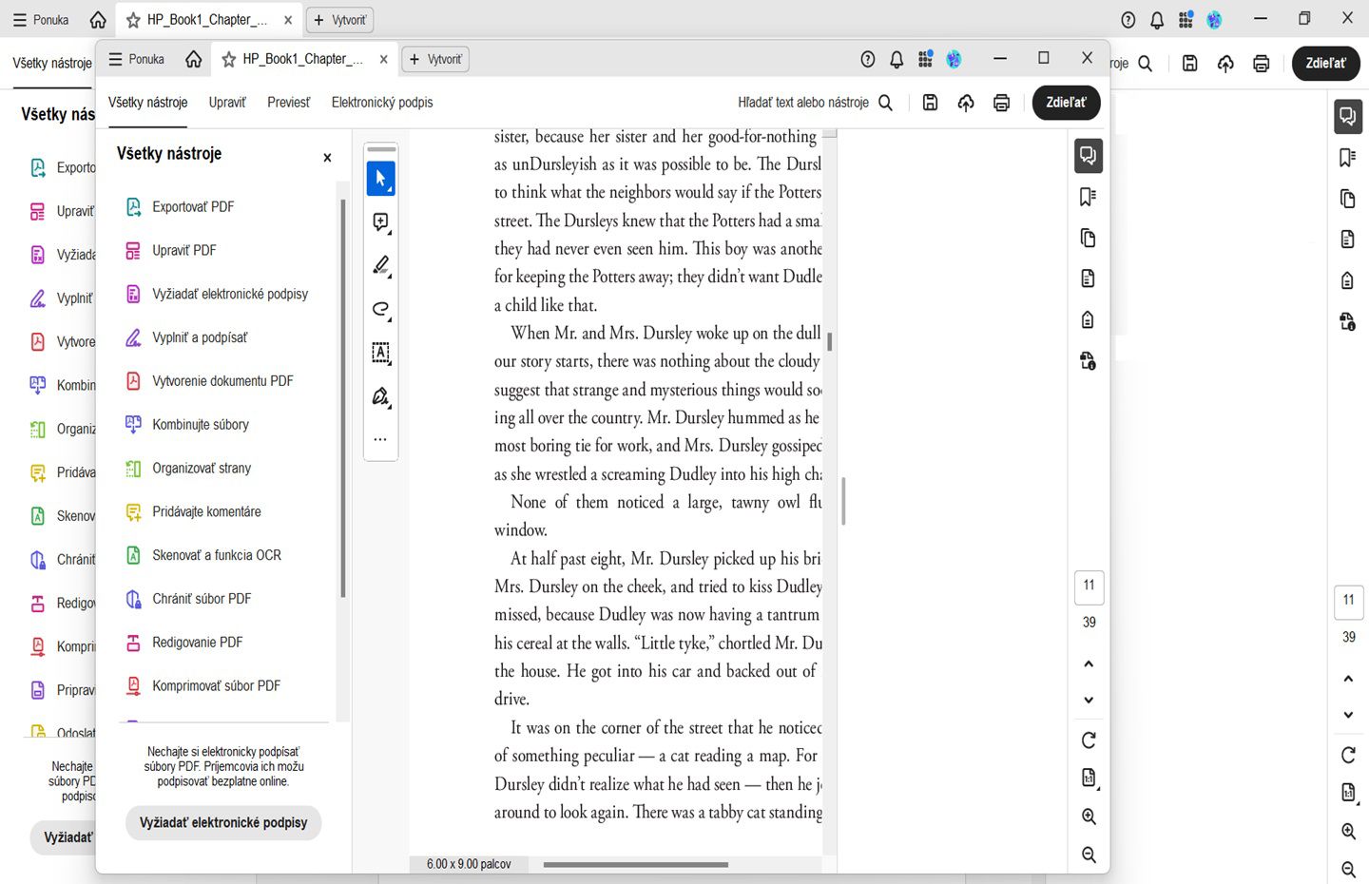Close HP_Book1_Chapter tab in front window
Viewport: 1369px width, 884px height.
click(x=383, y=60)
